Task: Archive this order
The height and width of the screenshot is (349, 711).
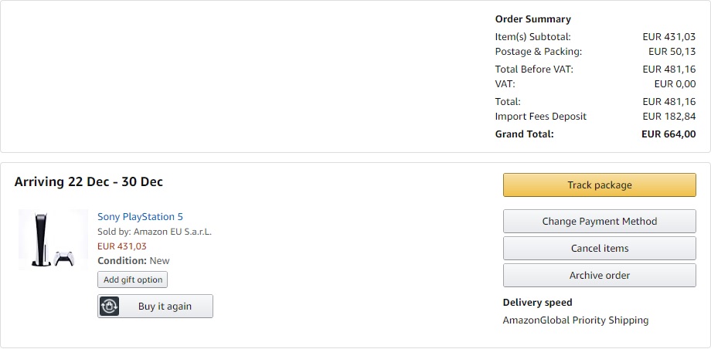Action: [600, 275]
